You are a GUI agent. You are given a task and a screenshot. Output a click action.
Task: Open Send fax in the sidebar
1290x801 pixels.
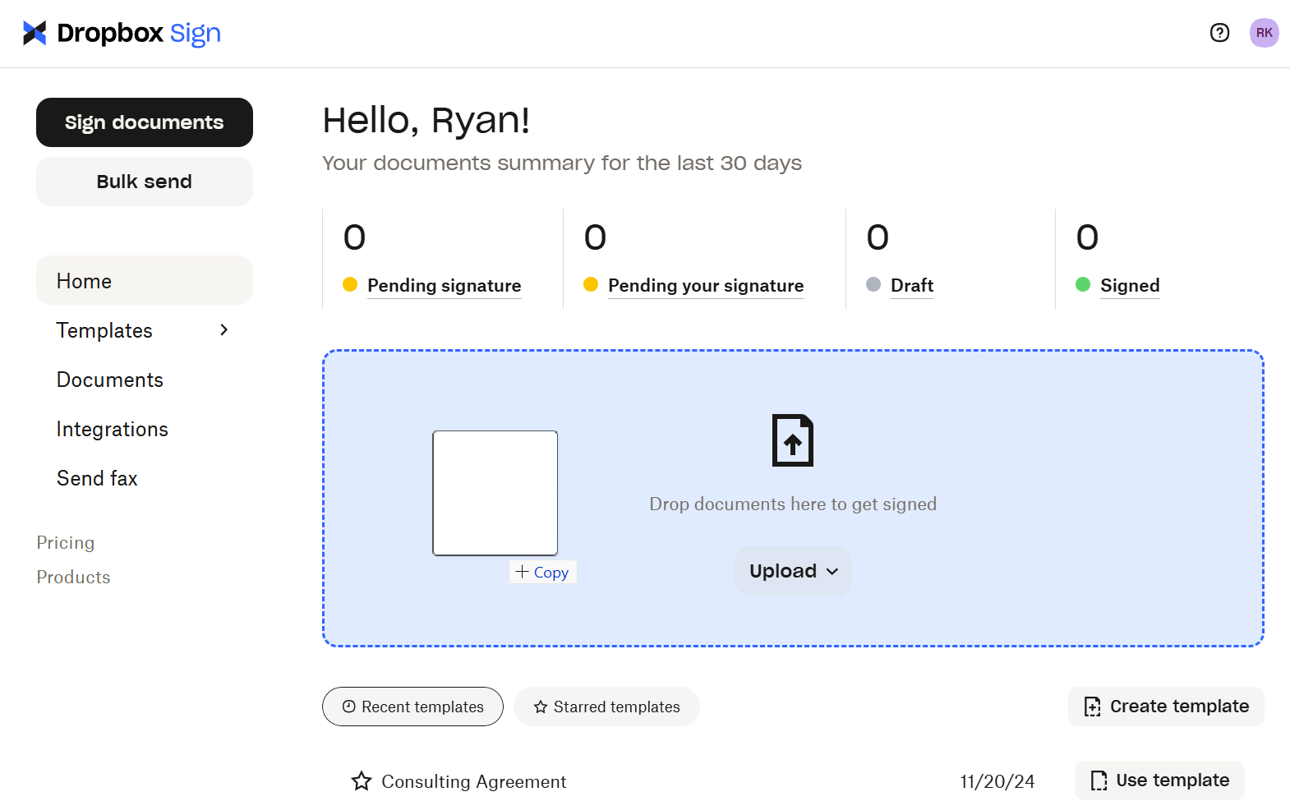tap(97, 478)
